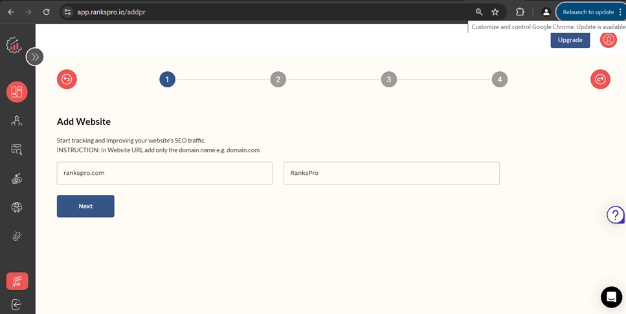Click the browser forward arrow
The width and height of the screenshot is (626, 314).
coord(28,12)
